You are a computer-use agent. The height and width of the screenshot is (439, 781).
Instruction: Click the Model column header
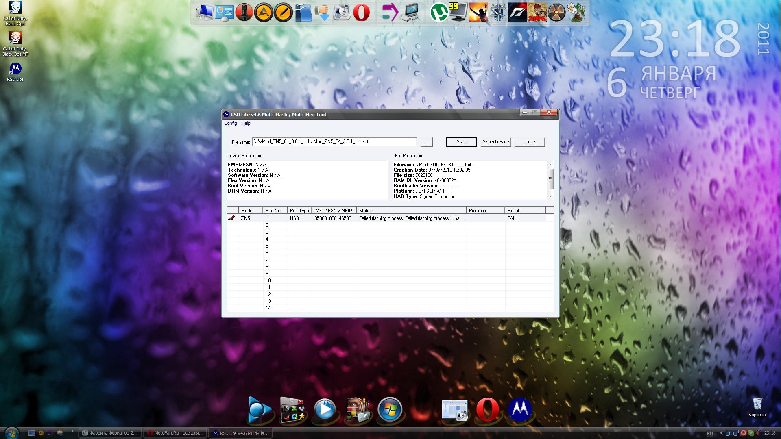(251, 211)
